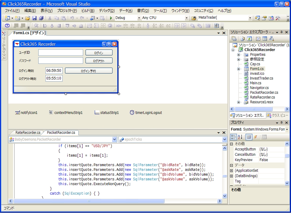Viewport: 291px width, 213px height.
Task: Toggle Categorized view in Properties panel
Action: [233, 137]
